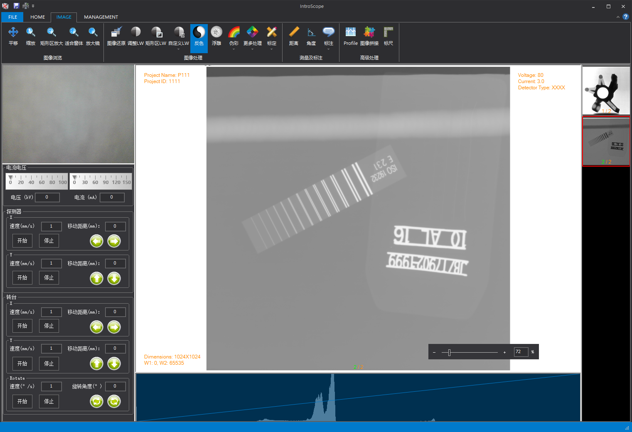Click the current slider scale
This screenshot has height=432, width=632.
coord(101,181)
